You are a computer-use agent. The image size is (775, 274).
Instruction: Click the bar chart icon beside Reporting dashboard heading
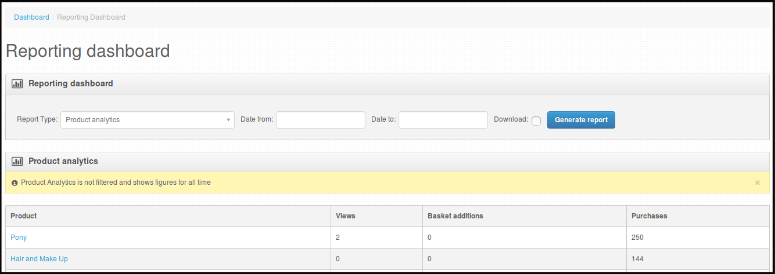click(x=17, y=83)
